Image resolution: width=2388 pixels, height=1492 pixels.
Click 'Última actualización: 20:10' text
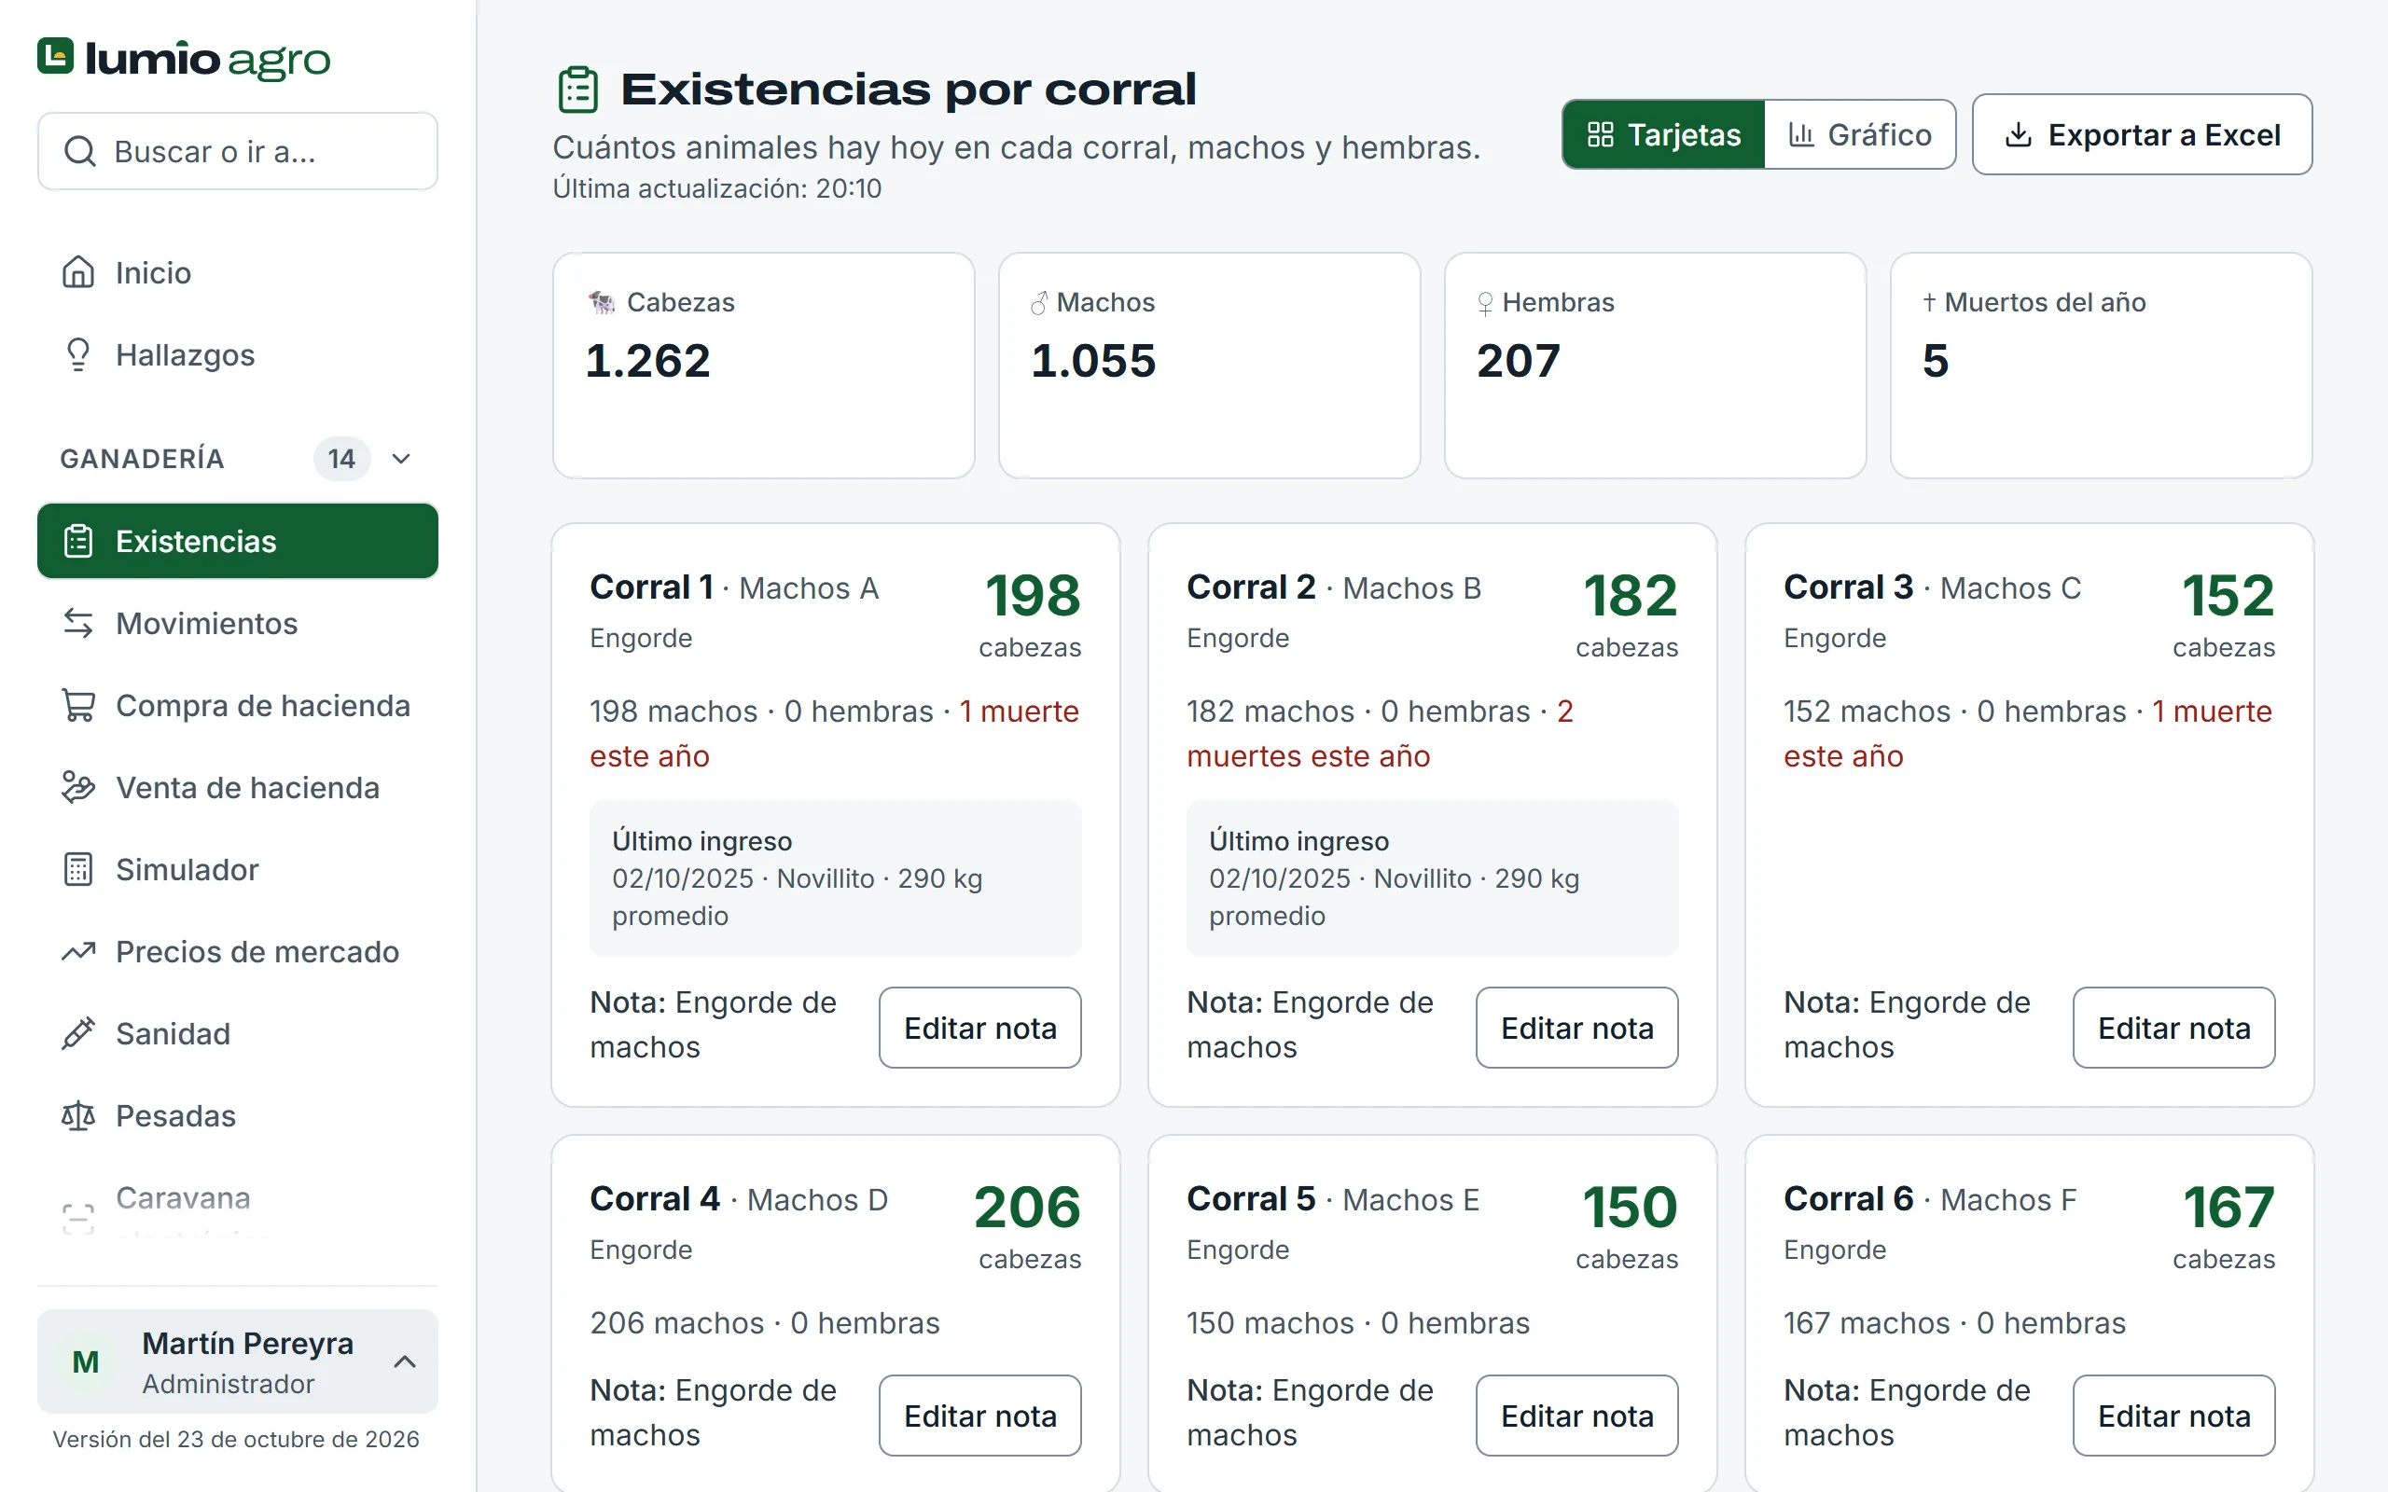[x=716, y=188]
